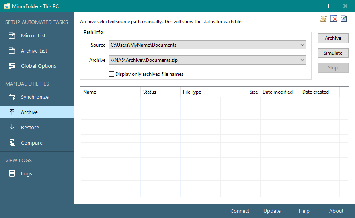Click the 'Archive selected source path manually' description
The height and width of the screenshot is (218, 355).
pyautogui.click(x=161, y=22)
